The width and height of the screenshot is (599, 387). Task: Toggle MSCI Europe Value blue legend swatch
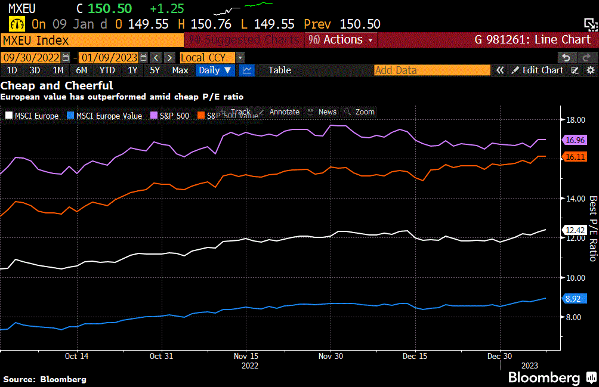coord(70,115)
